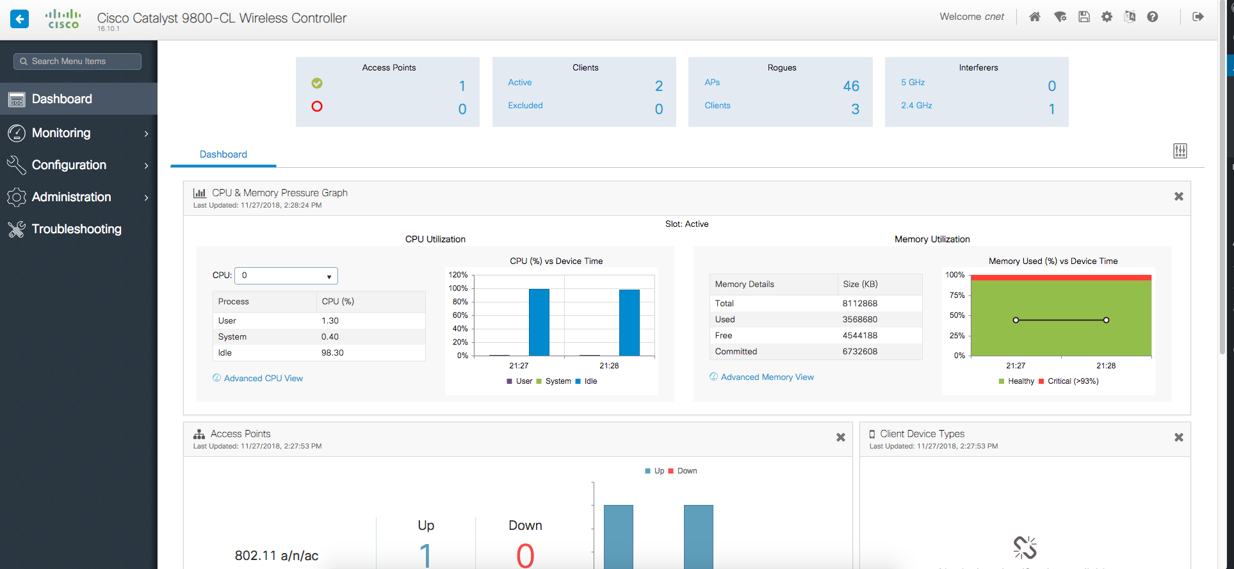Click the 2.4 GHz interferers link
This screenshot has height=569, width=1234.
tap(916, 106)
